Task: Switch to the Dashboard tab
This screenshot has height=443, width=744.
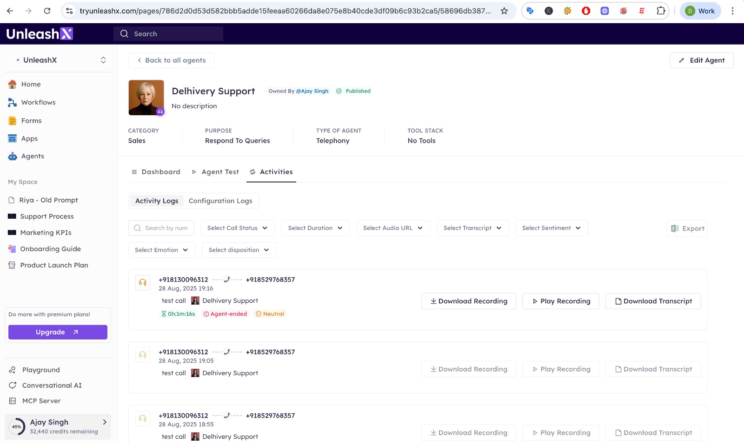Action: tap(156, 172)
